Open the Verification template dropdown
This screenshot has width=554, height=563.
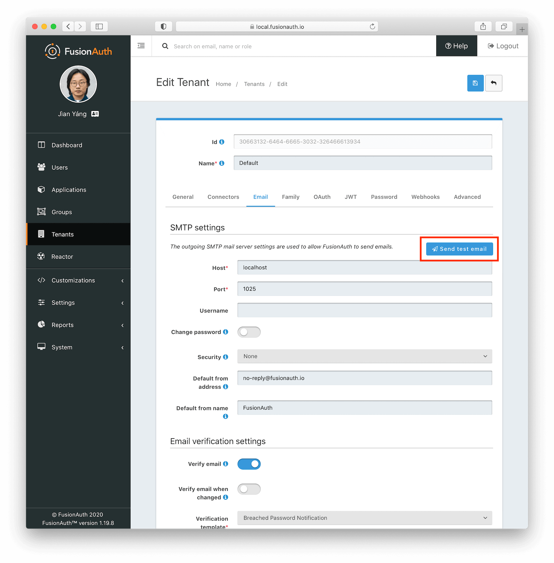365,518
